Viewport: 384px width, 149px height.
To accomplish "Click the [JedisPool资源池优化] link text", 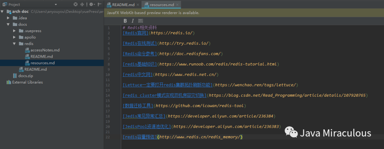I will [x=147, y=127].
